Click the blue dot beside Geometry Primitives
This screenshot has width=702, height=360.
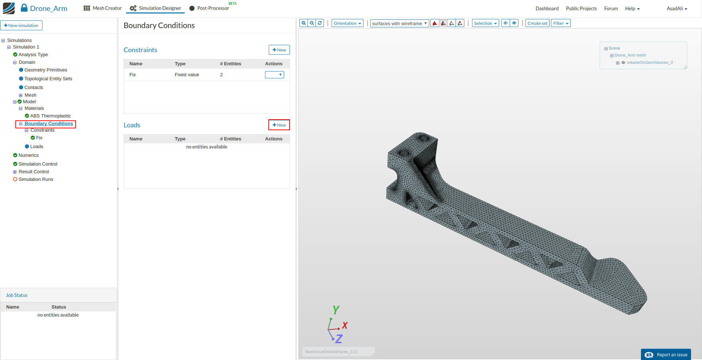tap(21, 70)
